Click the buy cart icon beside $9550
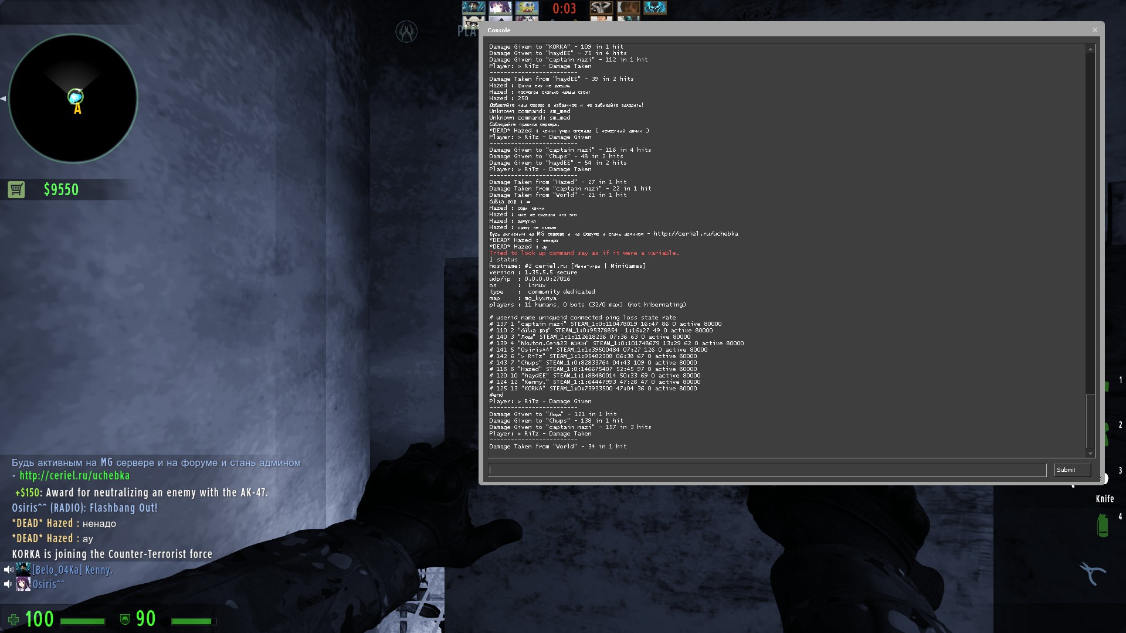Screen dimensions: 1126x633 pyautogui.click(x=16, y=190)
